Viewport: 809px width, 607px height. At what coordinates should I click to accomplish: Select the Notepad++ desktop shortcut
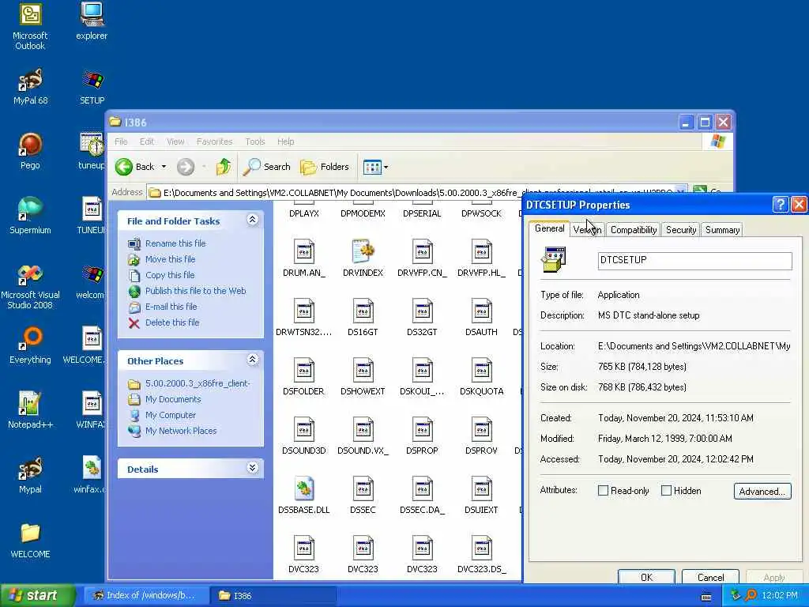[30, 410]
